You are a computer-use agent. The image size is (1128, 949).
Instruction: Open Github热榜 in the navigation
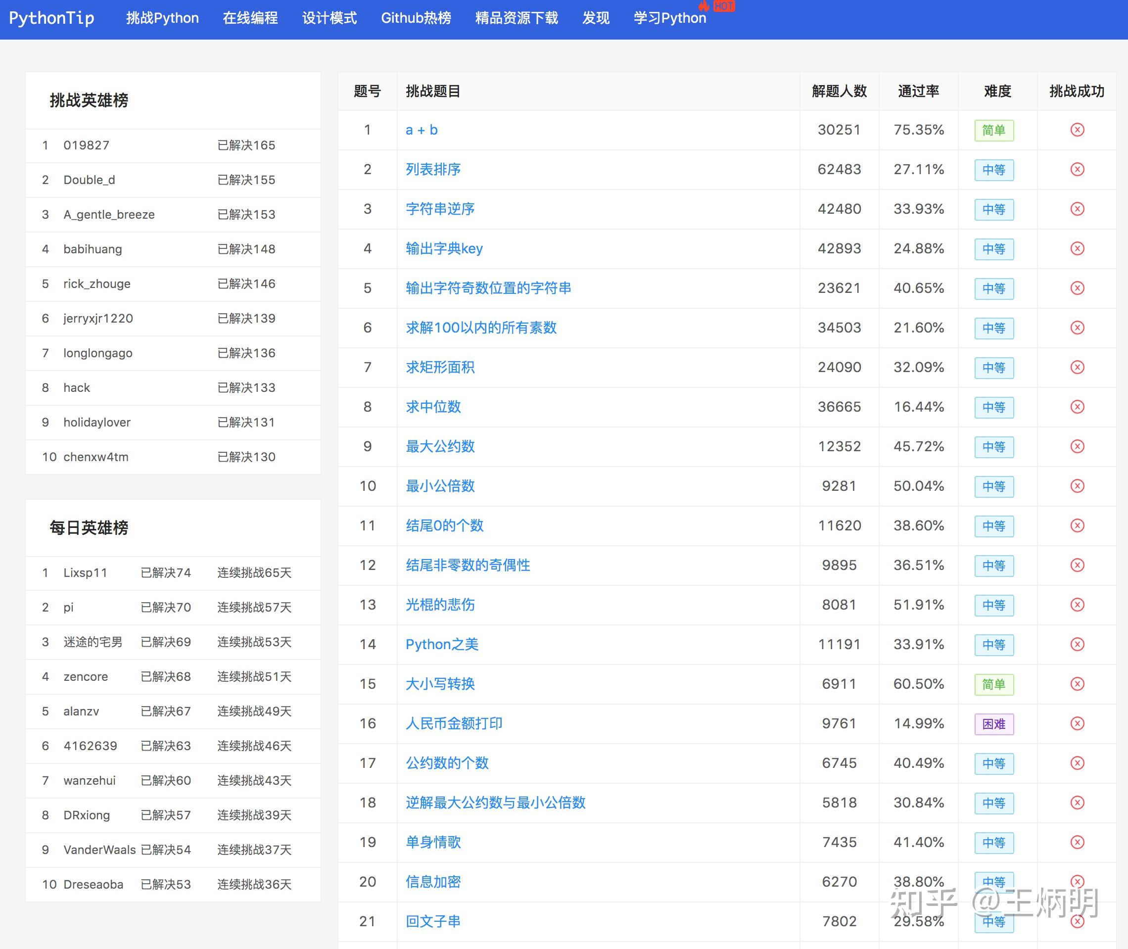(417, 18)
